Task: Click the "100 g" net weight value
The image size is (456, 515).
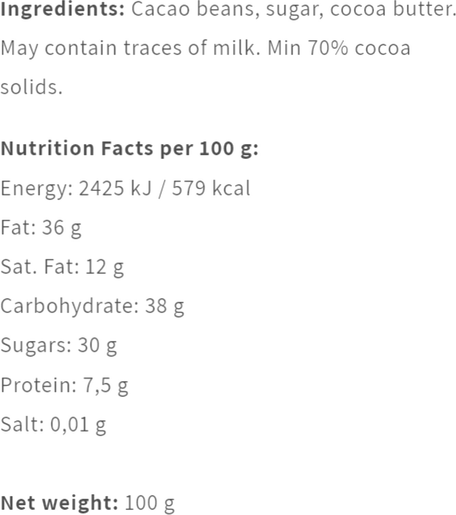Action: [x=149, y=503]
